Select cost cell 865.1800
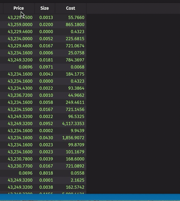This screenshot has width=180, height=201. click(75, 25)
